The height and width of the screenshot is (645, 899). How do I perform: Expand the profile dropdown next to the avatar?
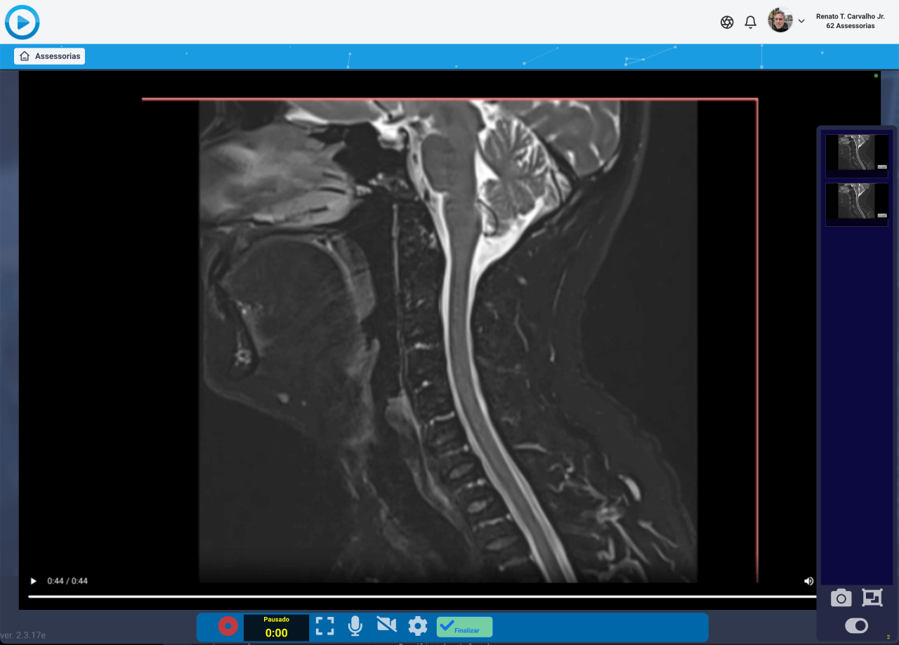[801, 22]
